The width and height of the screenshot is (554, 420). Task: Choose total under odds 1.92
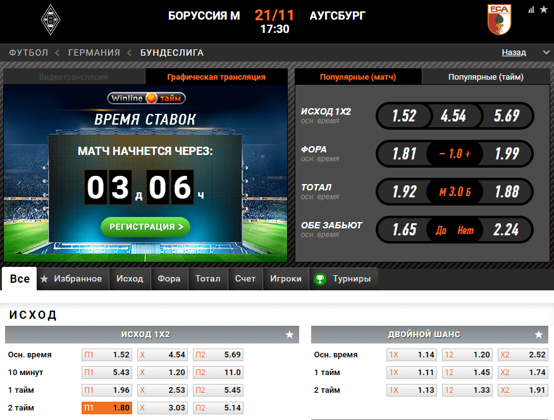[404, 192]
